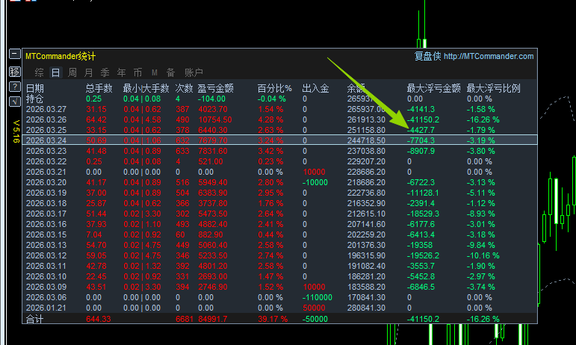Click the 日期 column header
This screenshot has width=576, height=345.
click(x=35, y=88)
